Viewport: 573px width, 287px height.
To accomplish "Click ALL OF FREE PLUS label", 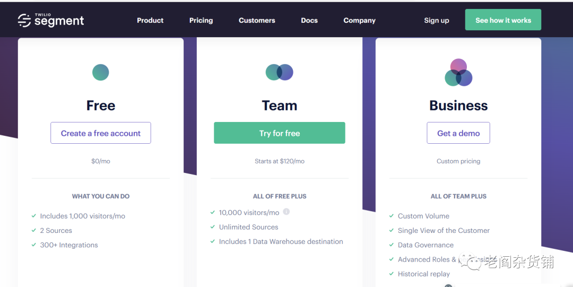I will click(279, 196).
